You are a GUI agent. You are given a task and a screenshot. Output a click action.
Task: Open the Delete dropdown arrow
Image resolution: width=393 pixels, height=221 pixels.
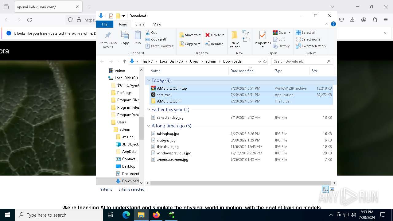click(x=223, y=35)
